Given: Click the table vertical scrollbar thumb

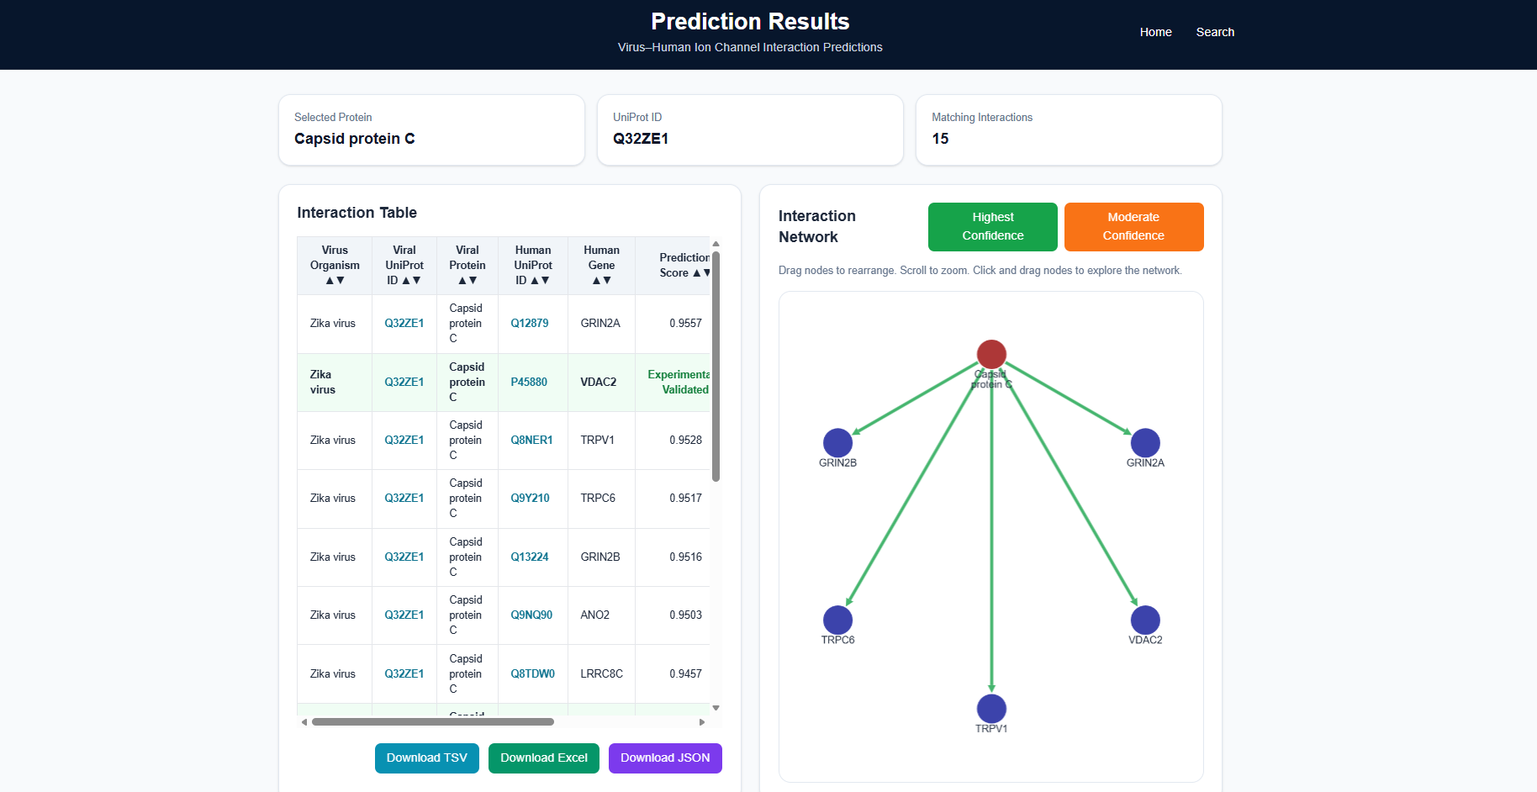Looking at the screenshot, I should tap(716, 366).
